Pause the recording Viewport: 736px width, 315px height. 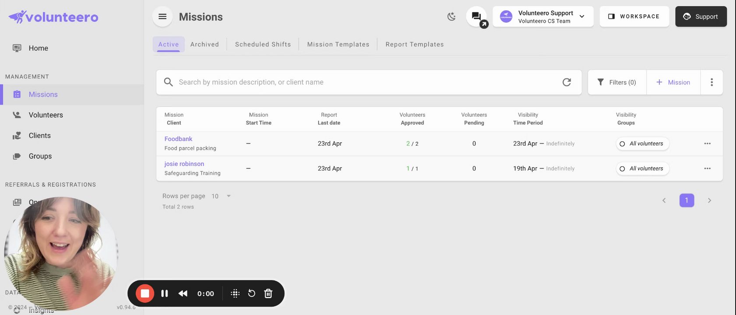coord(165,294)
